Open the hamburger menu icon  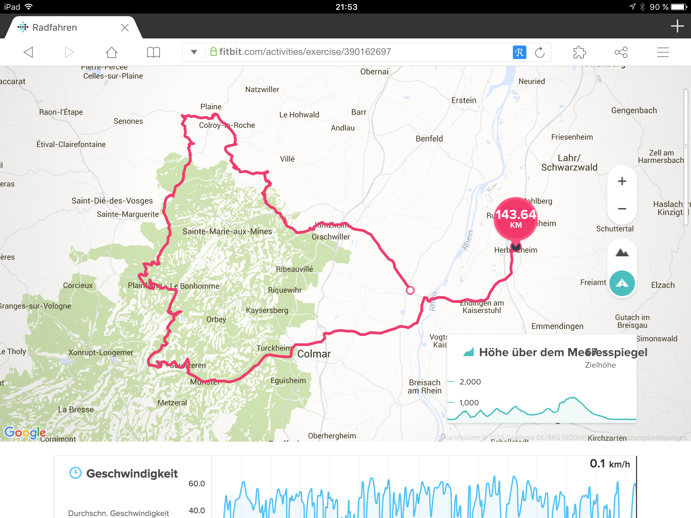(663, 52)
